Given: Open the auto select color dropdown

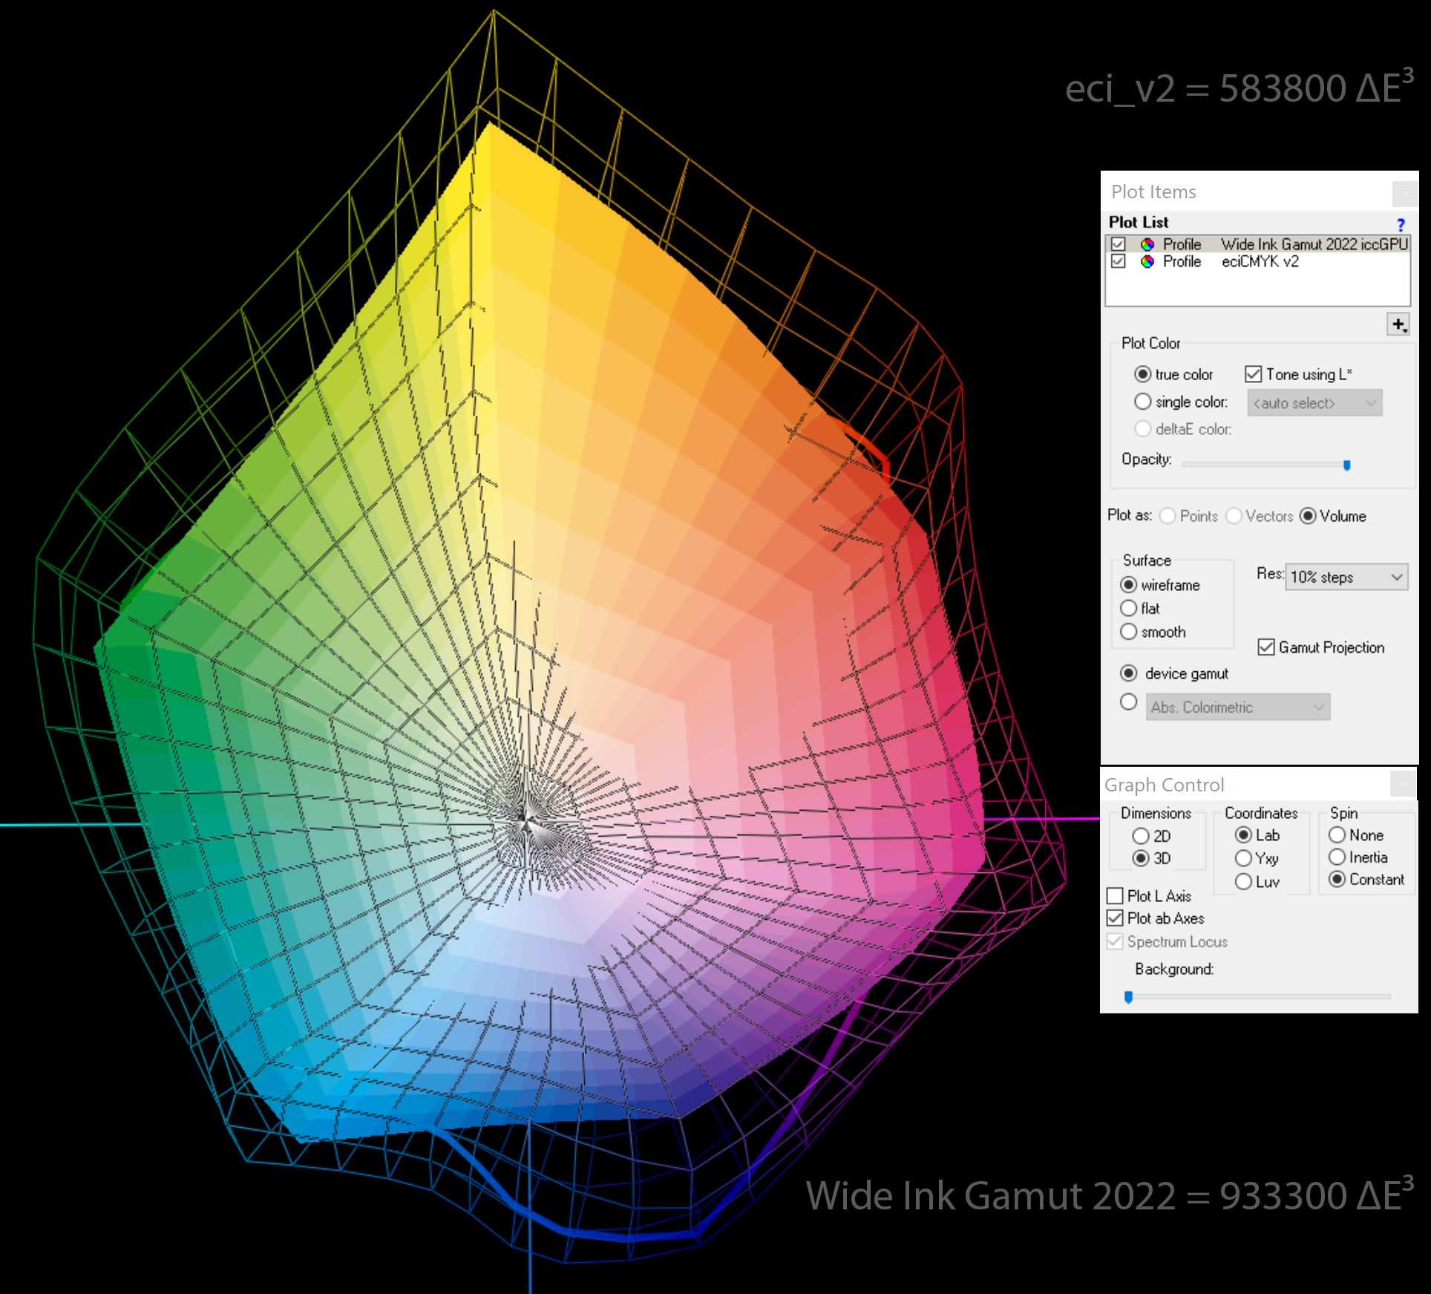Looking at the screenshot, I should coord(1314,403).
